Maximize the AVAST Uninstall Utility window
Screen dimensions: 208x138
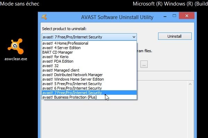(x=174, y=16)
